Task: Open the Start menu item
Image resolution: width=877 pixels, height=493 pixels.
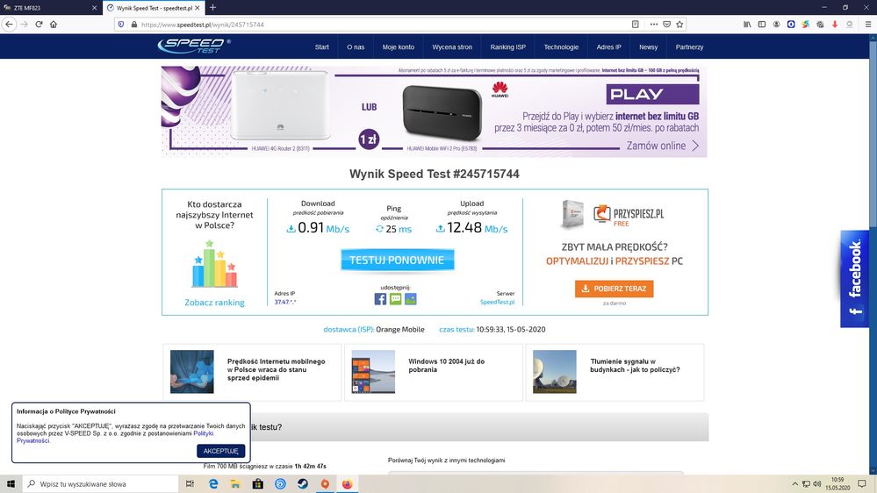Action: pos(321,47)
